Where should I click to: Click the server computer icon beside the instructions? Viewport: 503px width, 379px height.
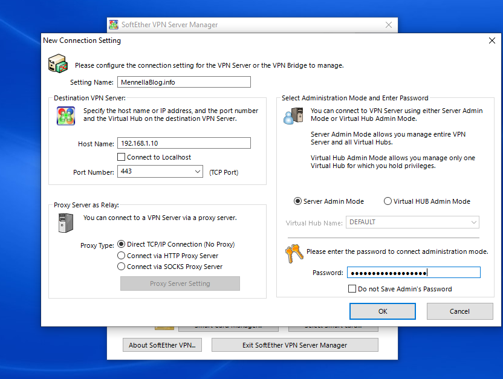[x=58, y=63]
